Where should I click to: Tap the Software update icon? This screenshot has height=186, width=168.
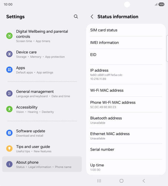pos(9,133)
